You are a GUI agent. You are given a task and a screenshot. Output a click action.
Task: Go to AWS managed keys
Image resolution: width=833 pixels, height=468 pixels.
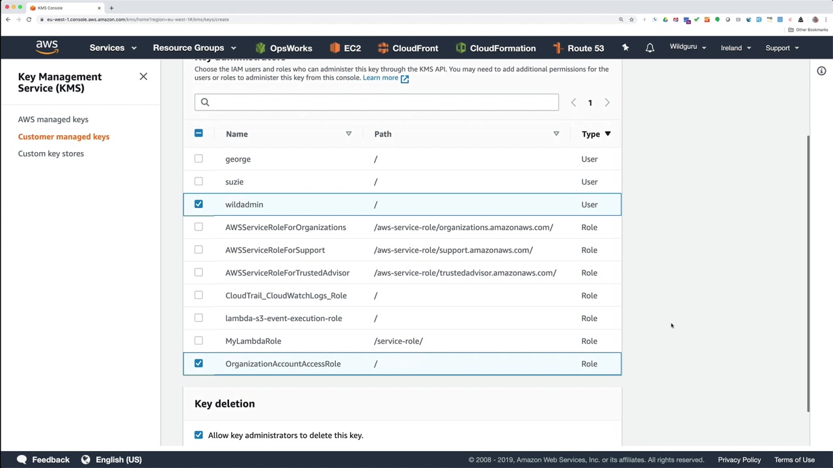pyautogui.click(x=53, y=120)
